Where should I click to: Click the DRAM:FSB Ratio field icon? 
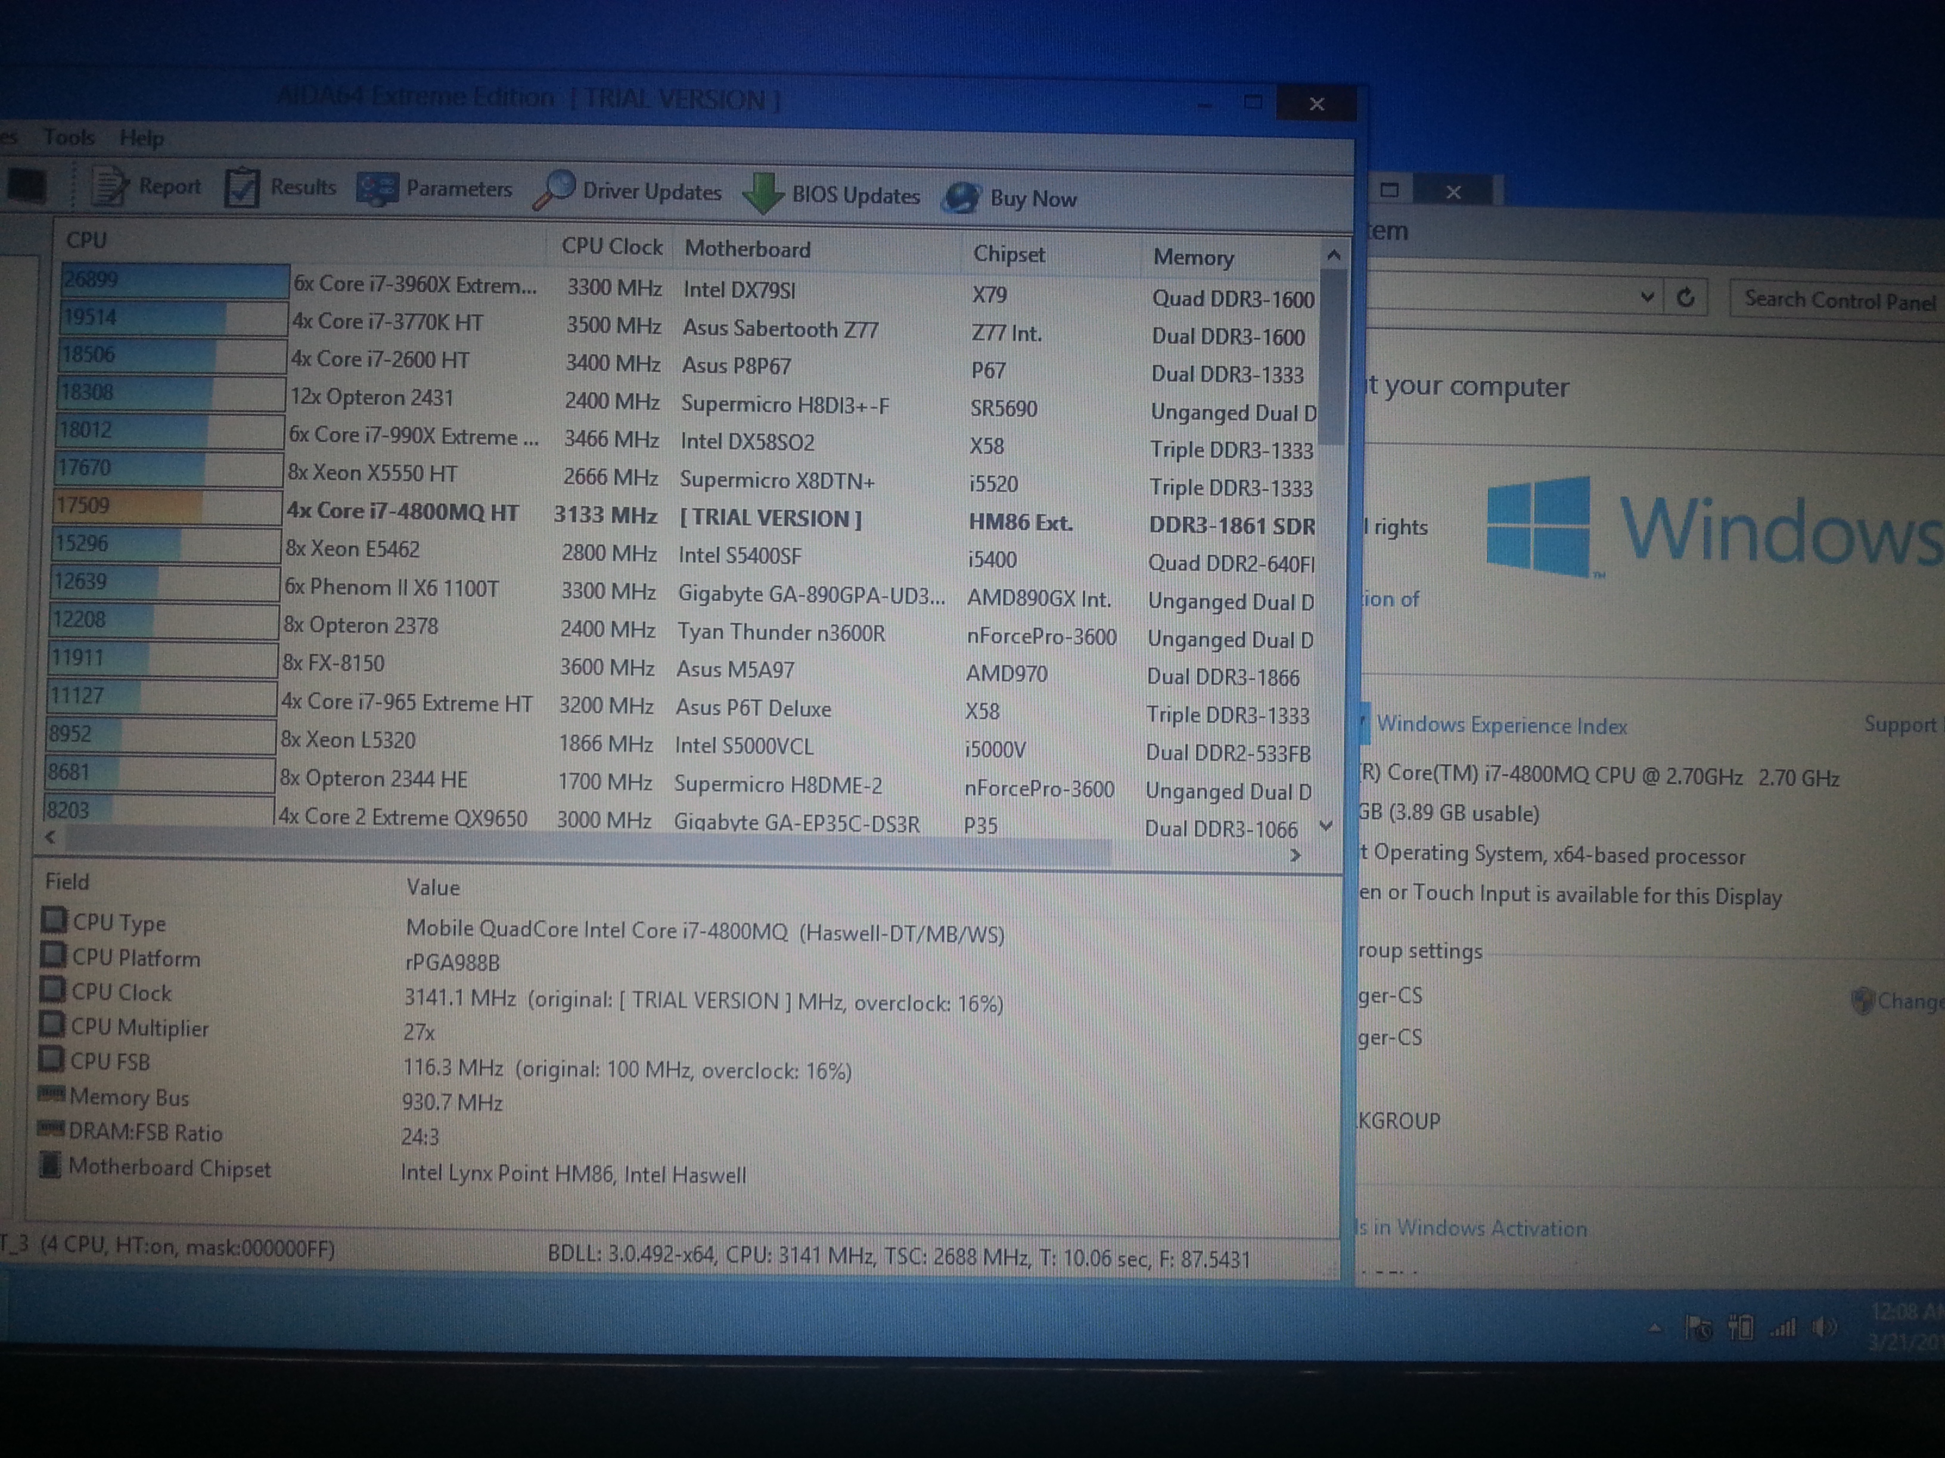click(50, 1129)
